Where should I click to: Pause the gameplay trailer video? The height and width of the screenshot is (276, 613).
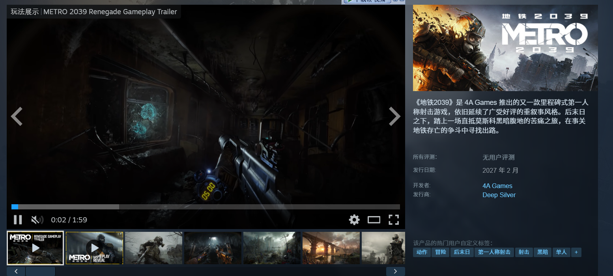tap(18, 220)
